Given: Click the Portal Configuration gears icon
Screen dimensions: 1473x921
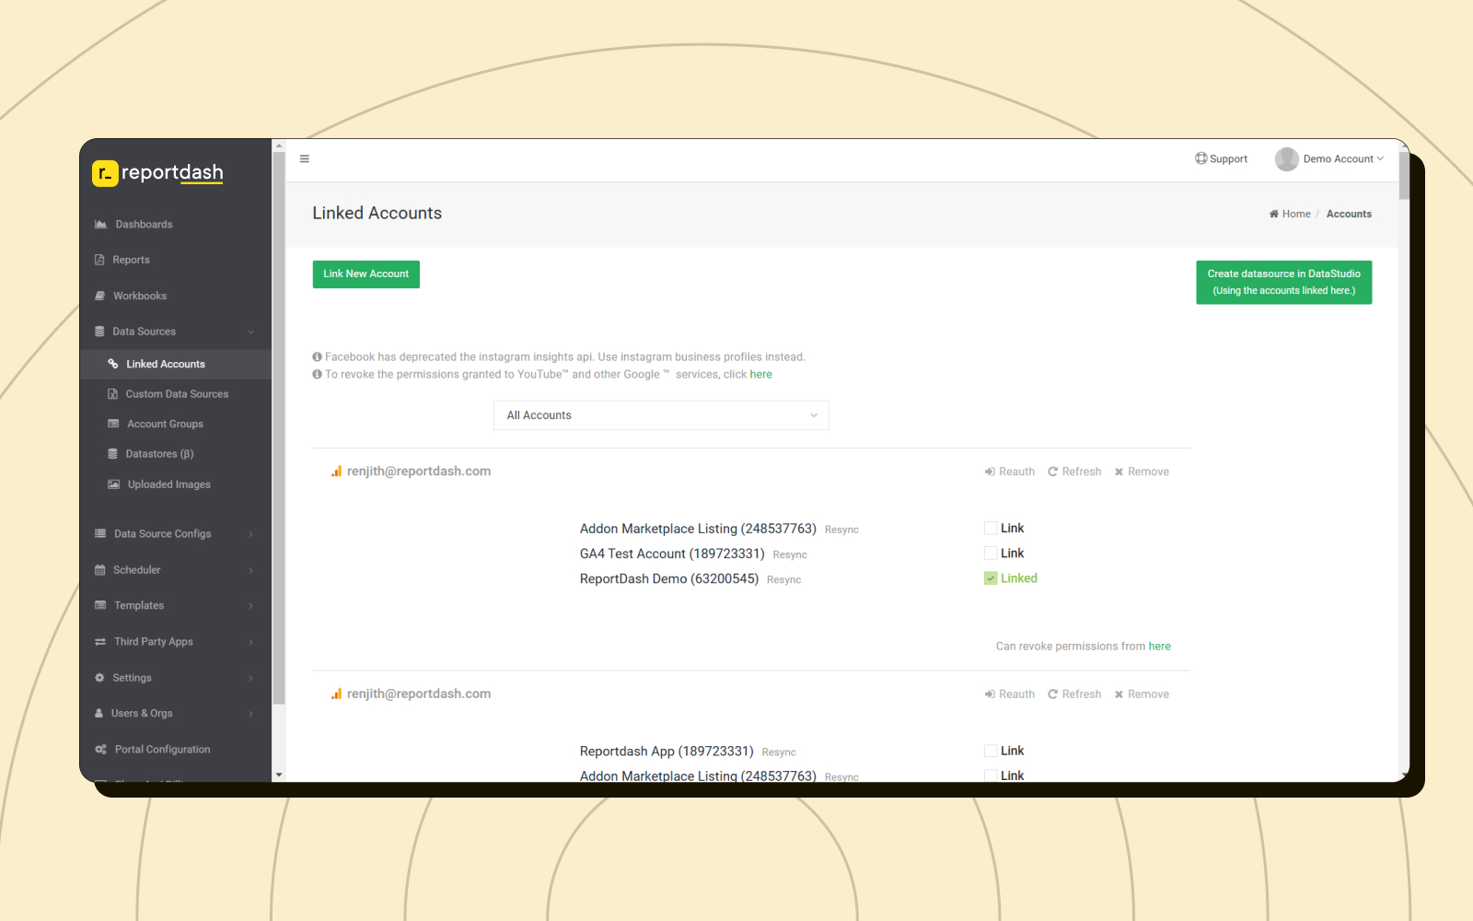Looking at the screenshot, I should tap(100, 750).
